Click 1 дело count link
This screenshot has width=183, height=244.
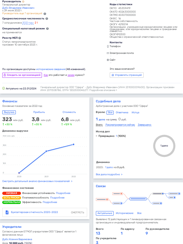(100, 119)
